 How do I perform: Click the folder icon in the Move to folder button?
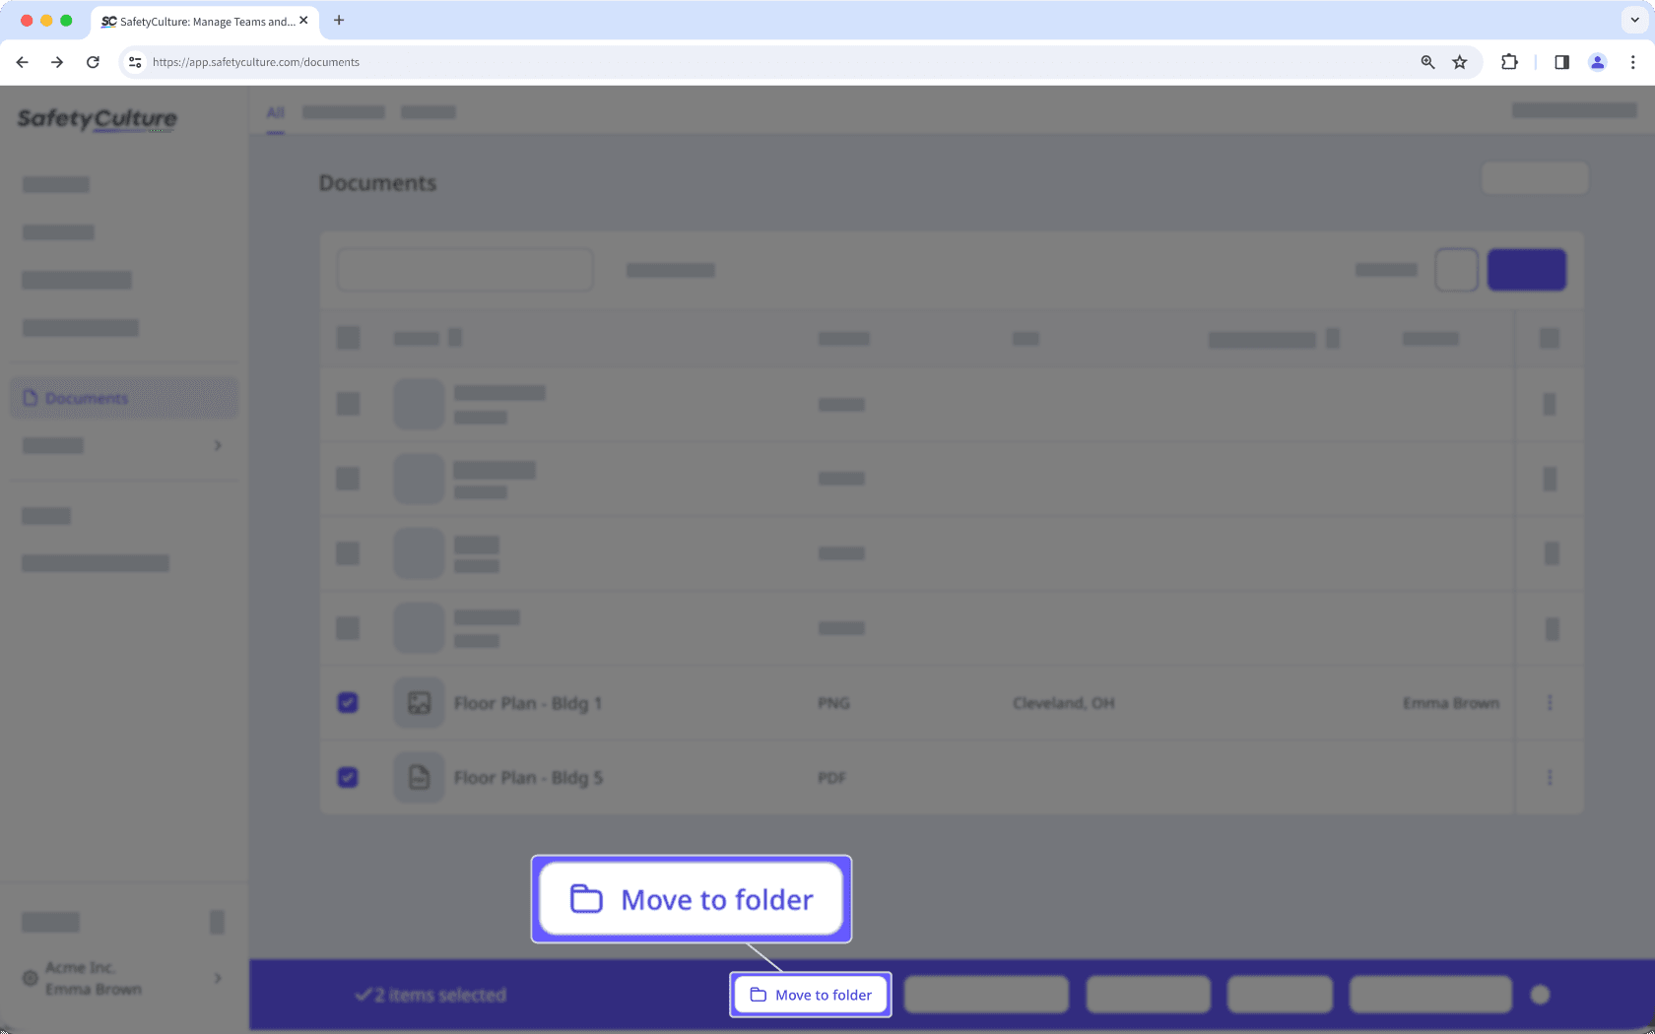tap(587, 898)
